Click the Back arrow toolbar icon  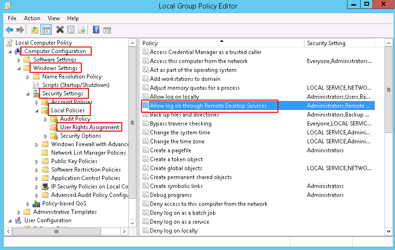(9, 30)
